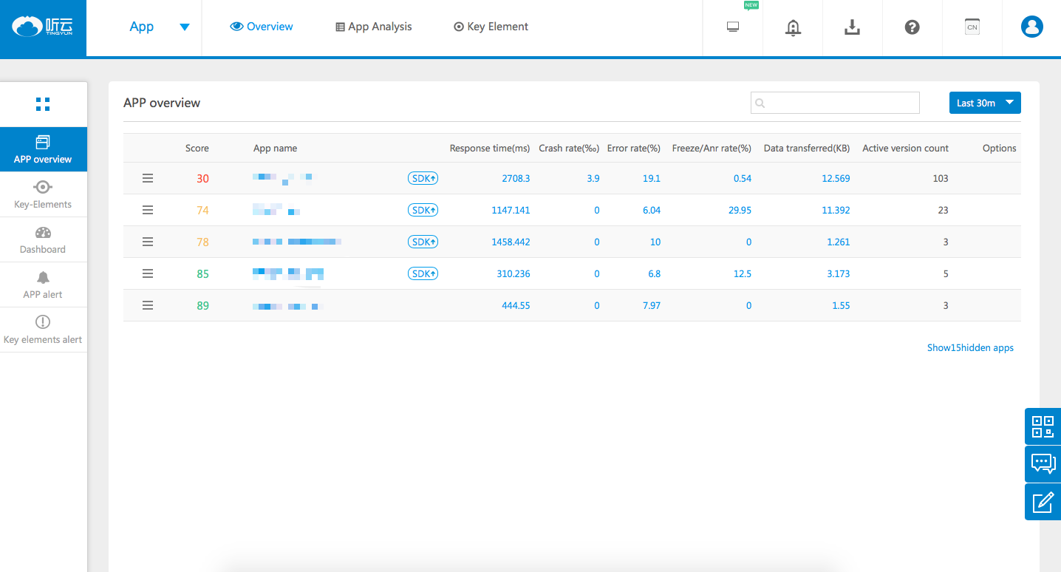This screenshot has height=572, width=1061.
Task: Open the user profile avatar
Action: tap(1031, 27)
